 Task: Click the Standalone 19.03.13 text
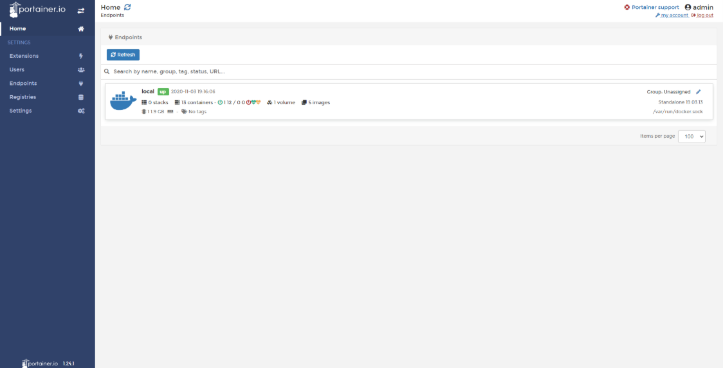tap(681, 102)
